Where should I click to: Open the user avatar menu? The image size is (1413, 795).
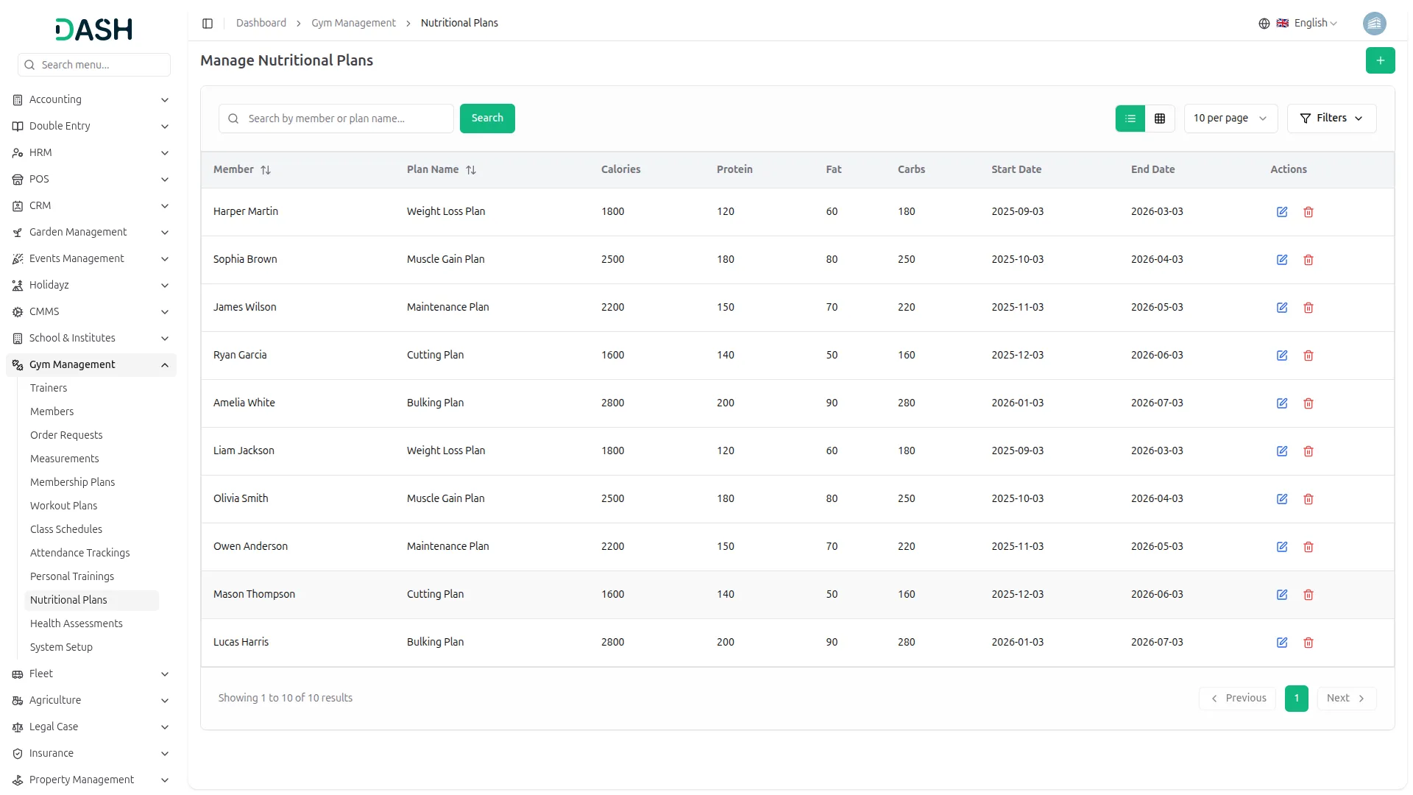1374,24
